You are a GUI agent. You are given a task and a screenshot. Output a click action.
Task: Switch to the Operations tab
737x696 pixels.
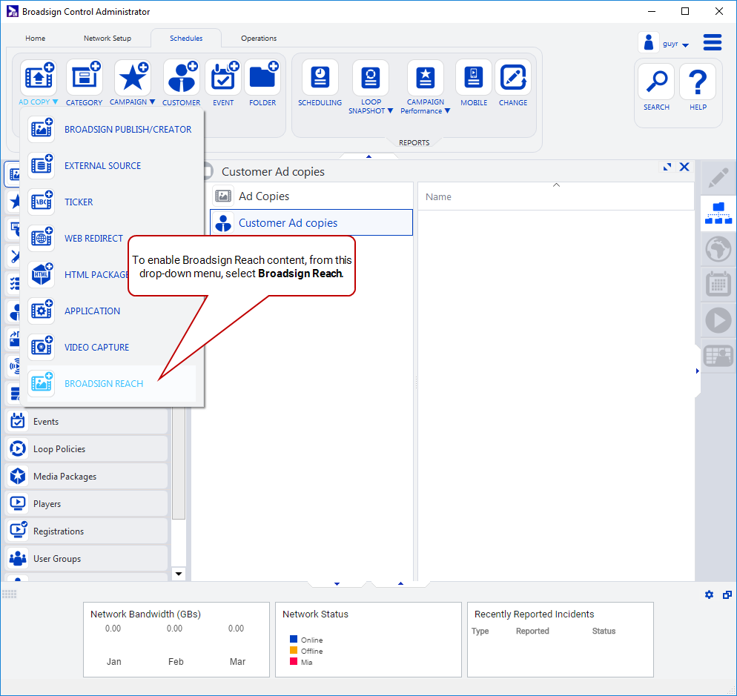pos(259,38)
